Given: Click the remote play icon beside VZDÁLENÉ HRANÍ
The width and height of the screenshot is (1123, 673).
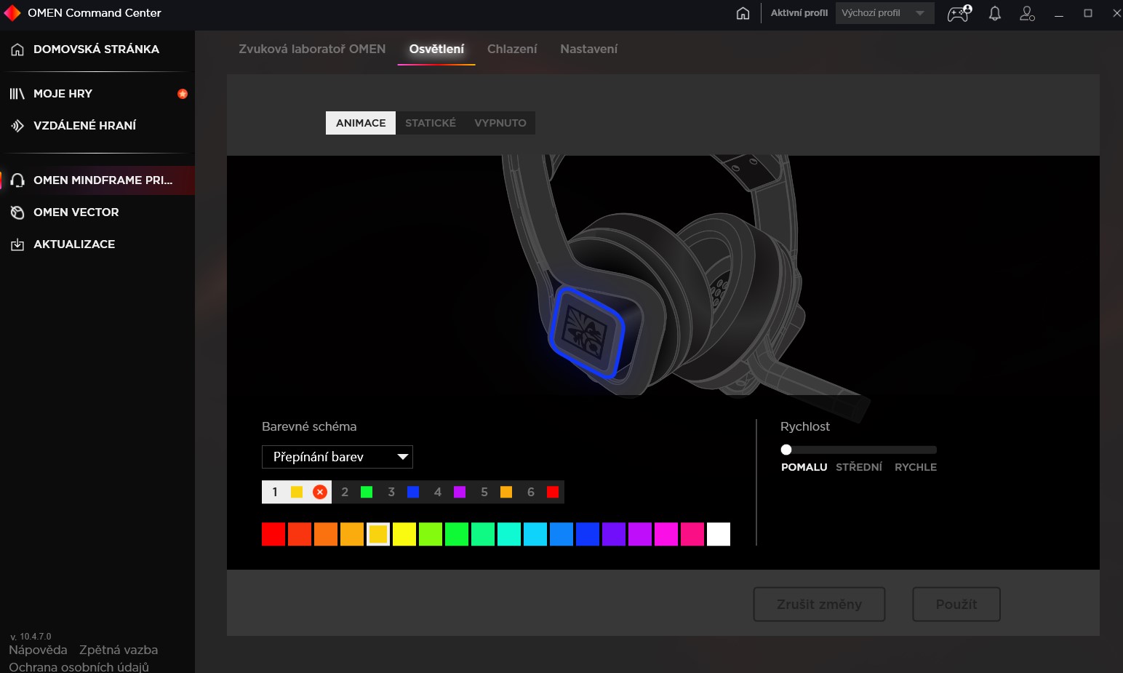Looking at the screenshot, I should coord(17,126).
